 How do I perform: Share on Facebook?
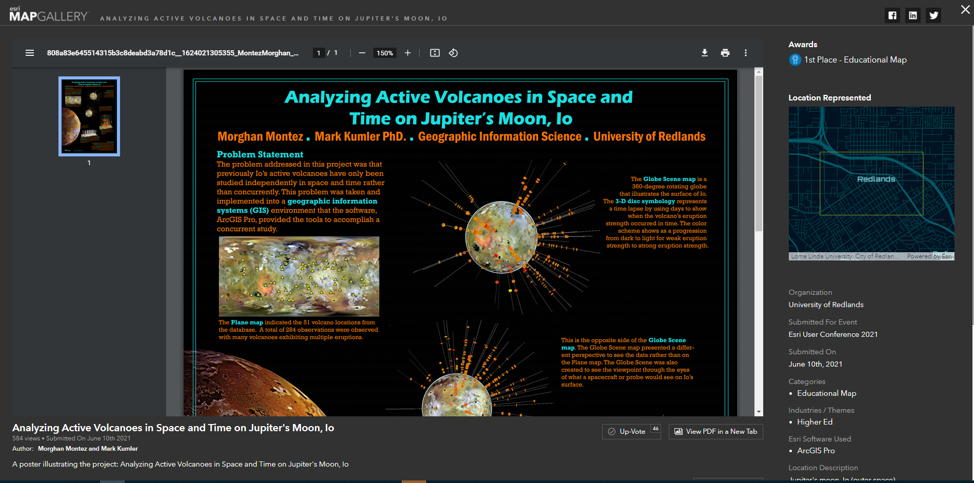pos(892,15)
